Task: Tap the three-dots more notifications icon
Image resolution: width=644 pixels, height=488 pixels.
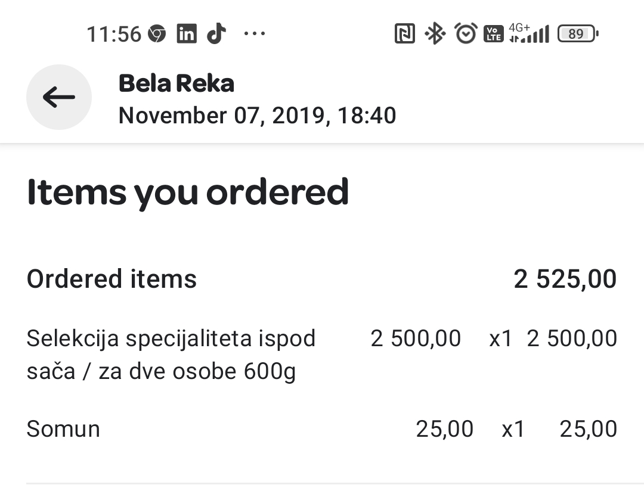Action: (255, 34)
